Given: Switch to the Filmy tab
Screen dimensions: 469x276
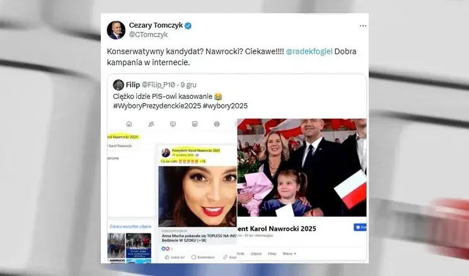Looking at the screenshot, I should 272,253.
